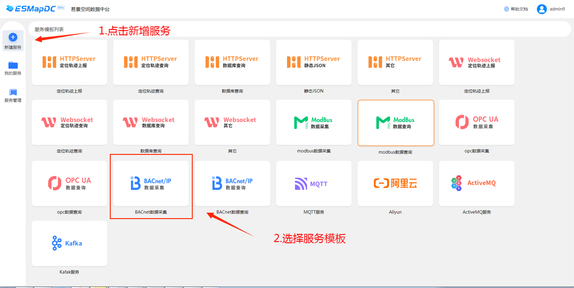Image resolution: width=574 pixels, height=288 pixels.
Task: Open 帮助文档 help link
Action: (x=516, y=9)
